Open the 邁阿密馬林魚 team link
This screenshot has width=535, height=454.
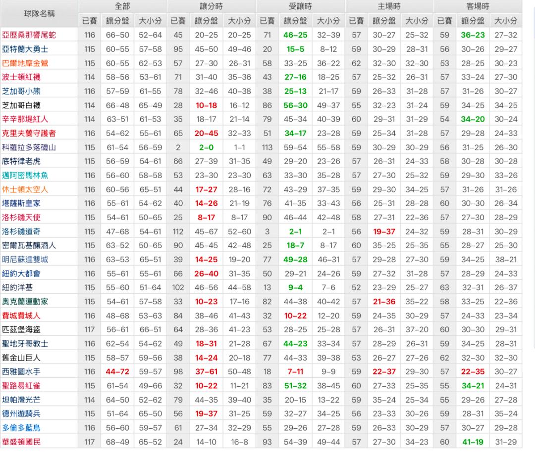click(x=25, y=176)
